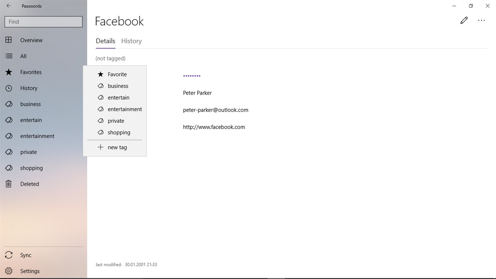
Task: Click the peter-parker@outlook.com email value
Action: pyautogui.click(x=216, y=110)
